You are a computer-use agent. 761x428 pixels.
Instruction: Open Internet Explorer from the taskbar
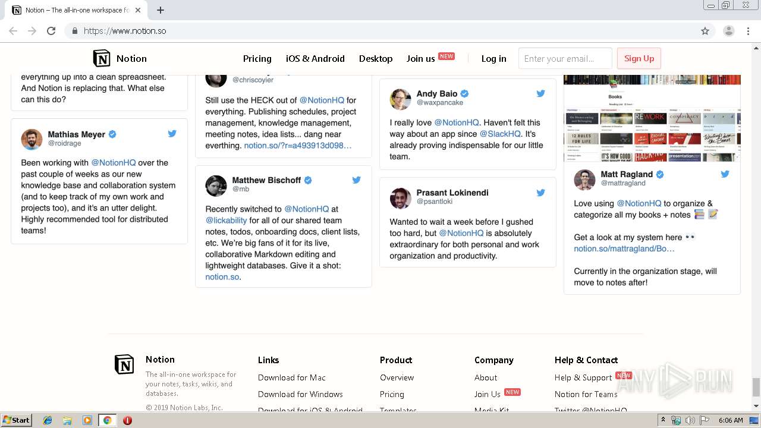point(48,420)
